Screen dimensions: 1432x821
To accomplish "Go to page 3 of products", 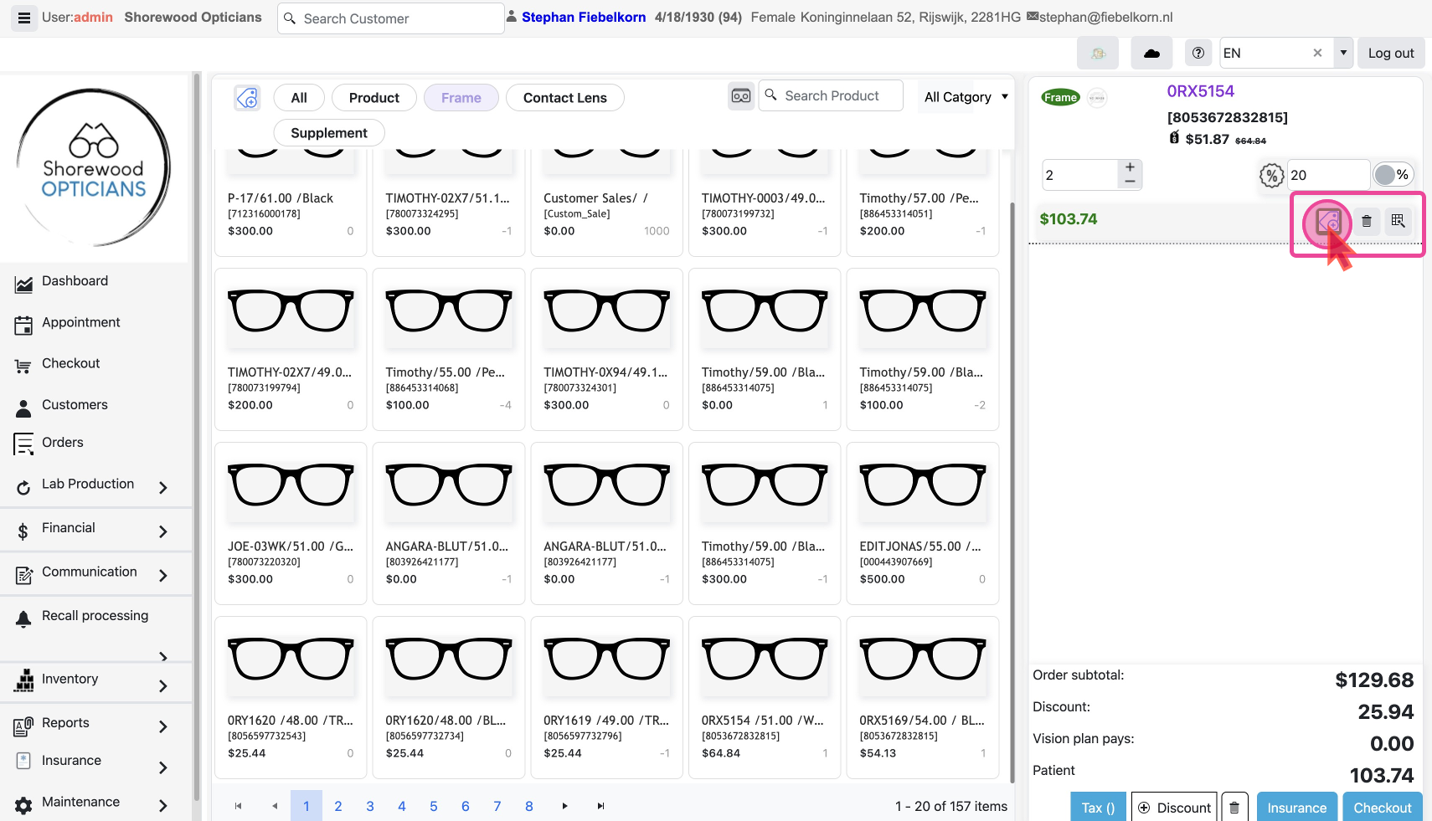I will point(370,806).
